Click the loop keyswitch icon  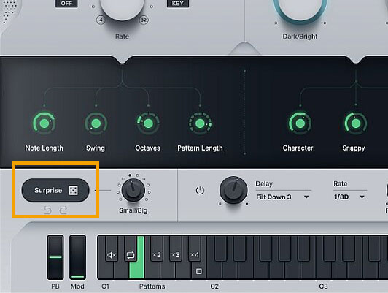pos(131,255)
